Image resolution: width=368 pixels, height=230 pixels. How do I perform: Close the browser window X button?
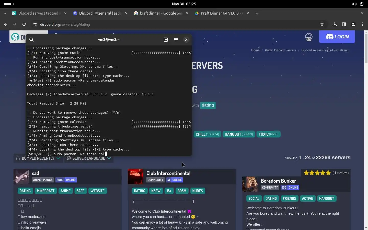coord(362,13)
